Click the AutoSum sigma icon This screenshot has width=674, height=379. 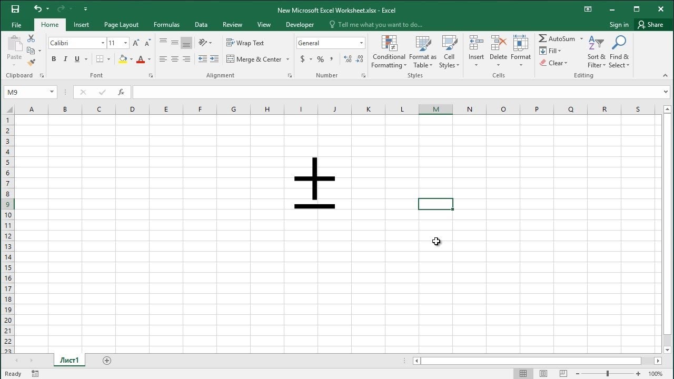[x=542, y=38]
